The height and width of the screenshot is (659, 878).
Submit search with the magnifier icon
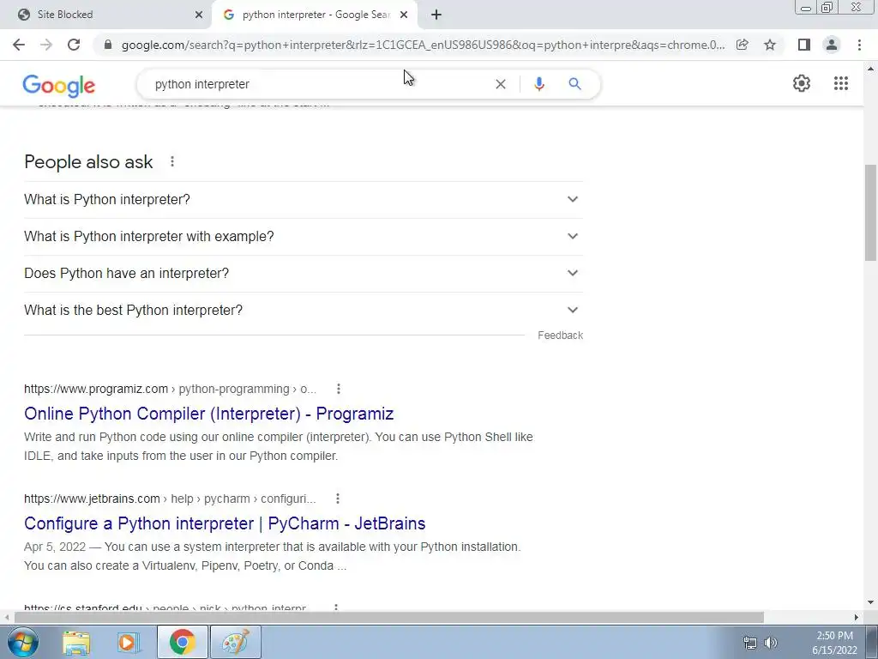(574, 84)
